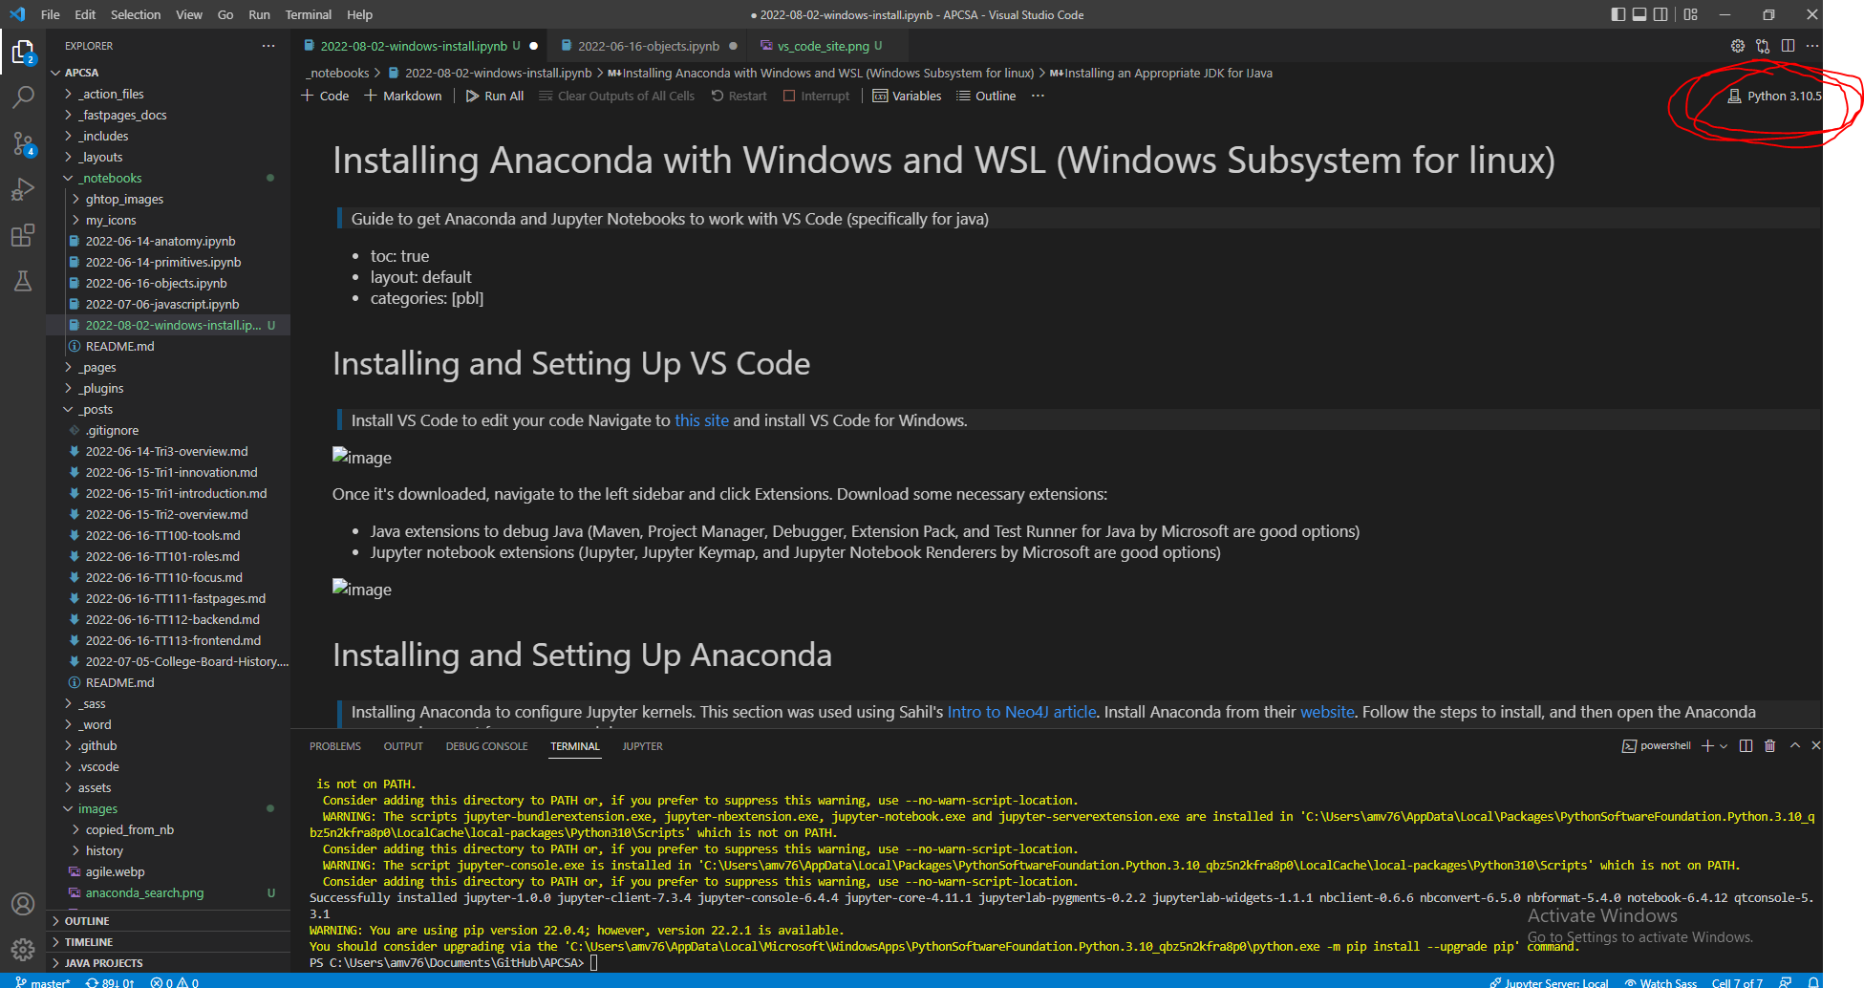This screenshot has width=1864, height=988.
Task: Click the master branch in status bar
Action: (43, 981)
